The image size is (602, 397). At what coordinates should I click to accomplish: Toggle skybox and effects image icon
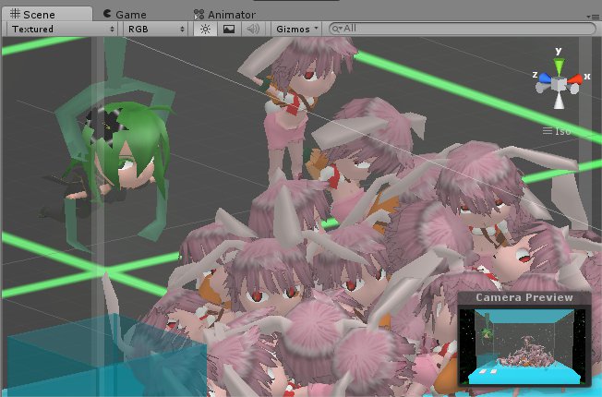pos(229,30)
